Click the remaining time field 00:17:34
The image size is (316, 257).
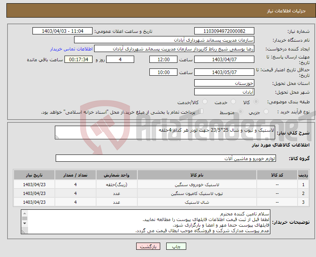tap(78, 59)
